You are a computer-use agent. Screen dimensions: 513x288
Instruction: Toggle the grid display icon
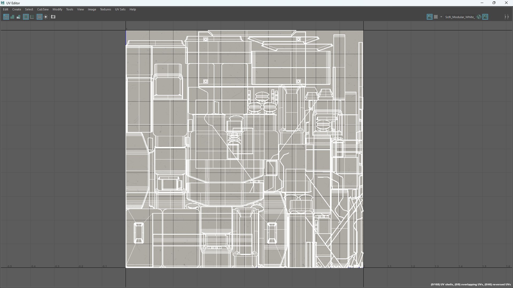40,17
